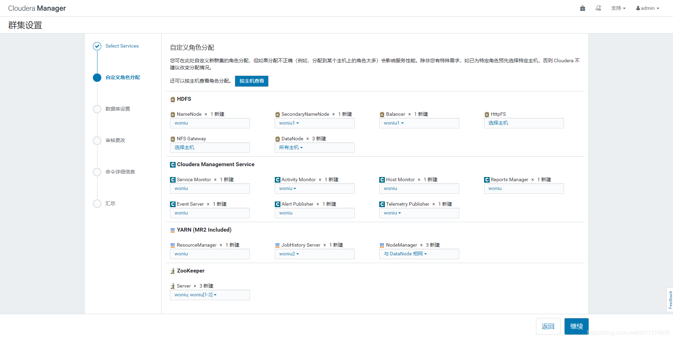Click the Telemetry Publisher icon
This screenshot has width=673, height=339.
click(382, 204)
